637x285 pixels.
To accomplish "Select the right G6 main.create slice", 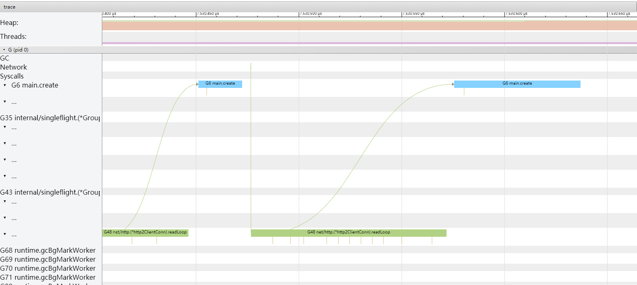I will pos(517,83).
